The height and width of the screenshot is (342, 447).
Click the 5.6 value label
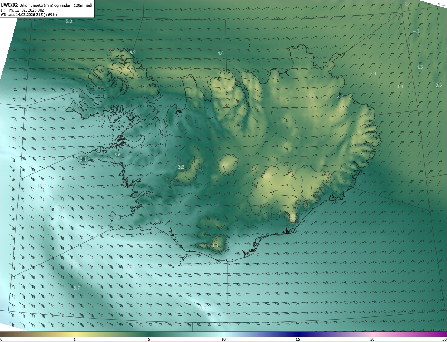coord(117,155)
